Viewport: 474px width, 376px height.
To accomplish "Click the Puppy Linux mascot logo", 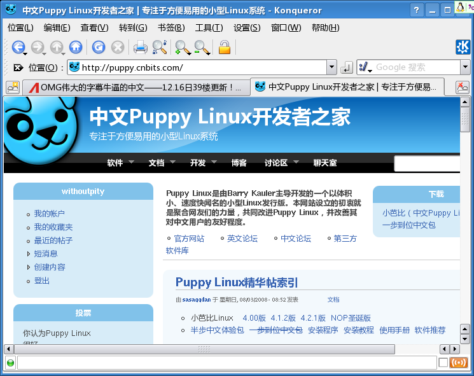I will [41, 130].
